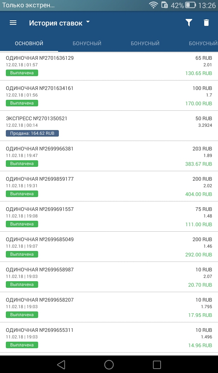218x373 pixels.
Task: Open the bet history filter
Action: coord(189,23)
